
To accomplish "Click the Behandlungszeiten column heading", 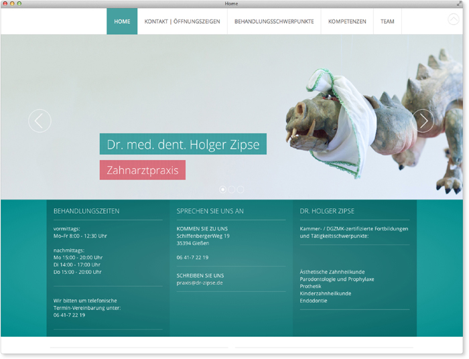I will (86, 211).
